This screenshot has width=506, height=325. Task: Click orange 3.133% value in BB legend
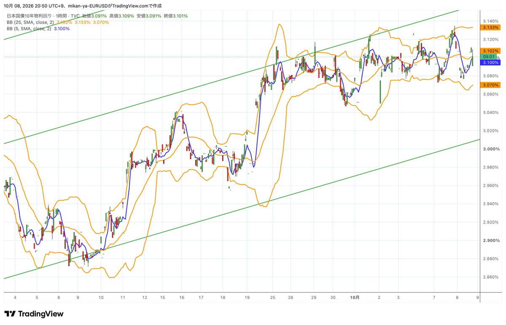[82, 22]
